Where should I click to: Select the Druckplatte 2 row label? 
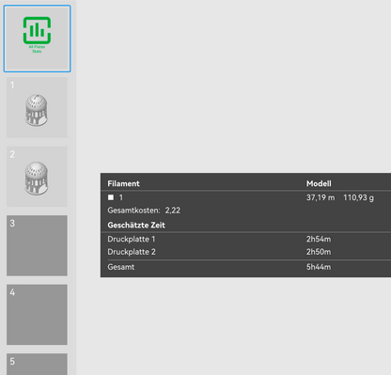point(132,252)
